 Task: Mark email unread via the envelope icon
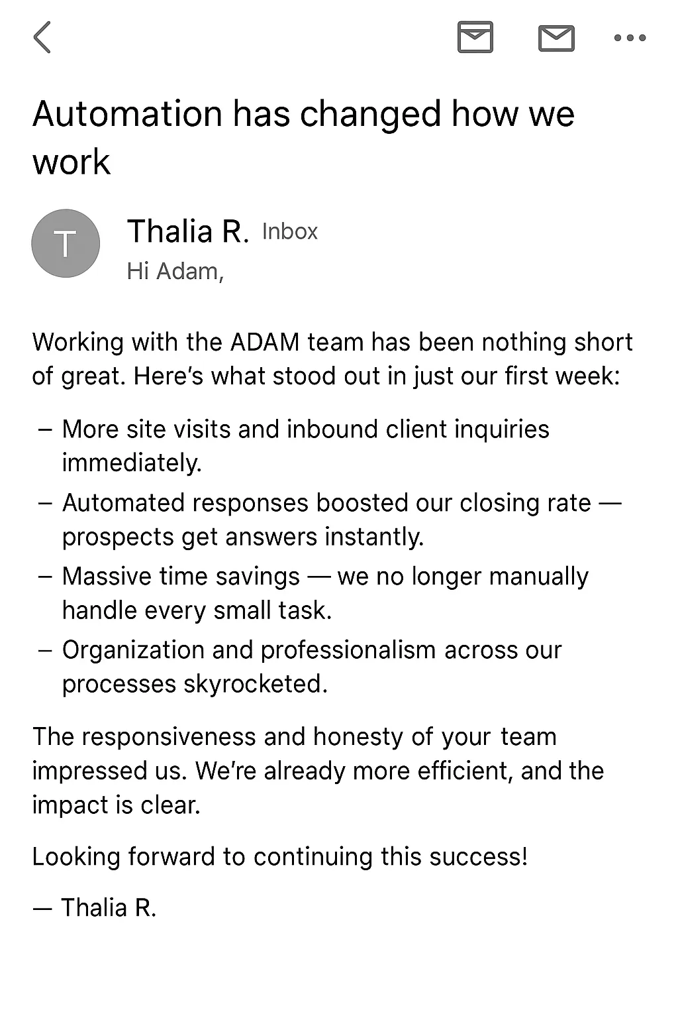pos(556,38)
